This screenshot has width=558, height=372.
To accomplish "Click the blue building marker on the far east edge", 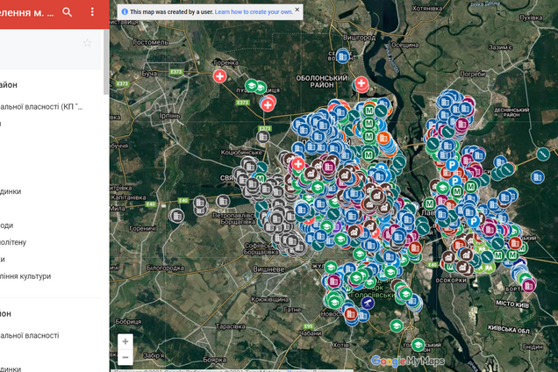I will click(x=537, y=176).
